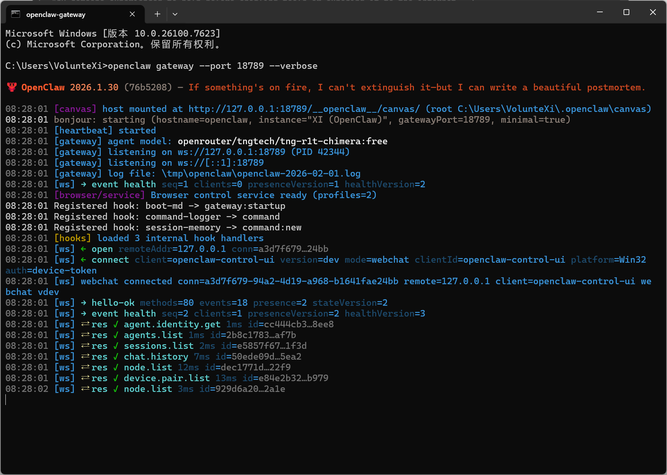The height and width of the screenshot is (475, 667).
Task: Click the green checkmark on chat.history line
Action: pos(116,357)
